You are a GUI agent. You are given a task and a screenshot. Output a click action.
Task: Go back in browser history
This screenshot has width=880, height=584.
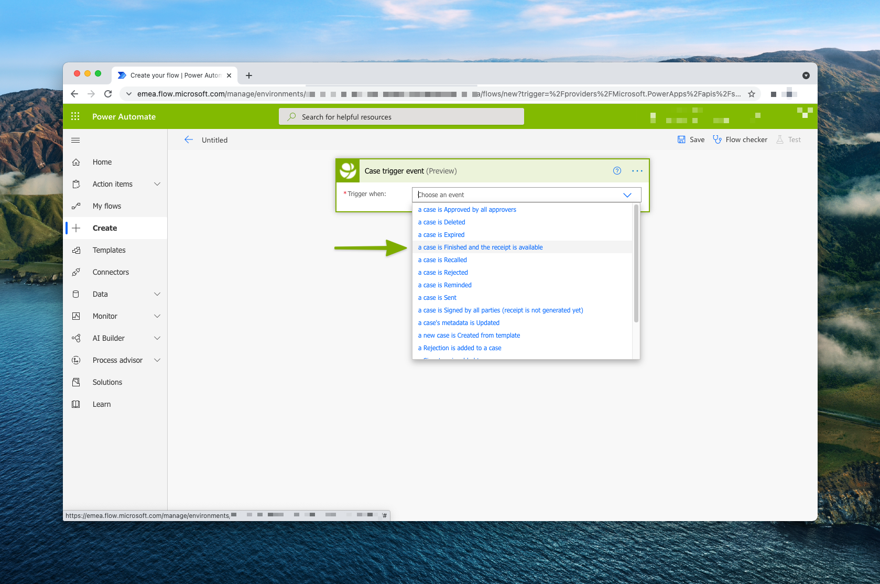[x=74, y=94]
